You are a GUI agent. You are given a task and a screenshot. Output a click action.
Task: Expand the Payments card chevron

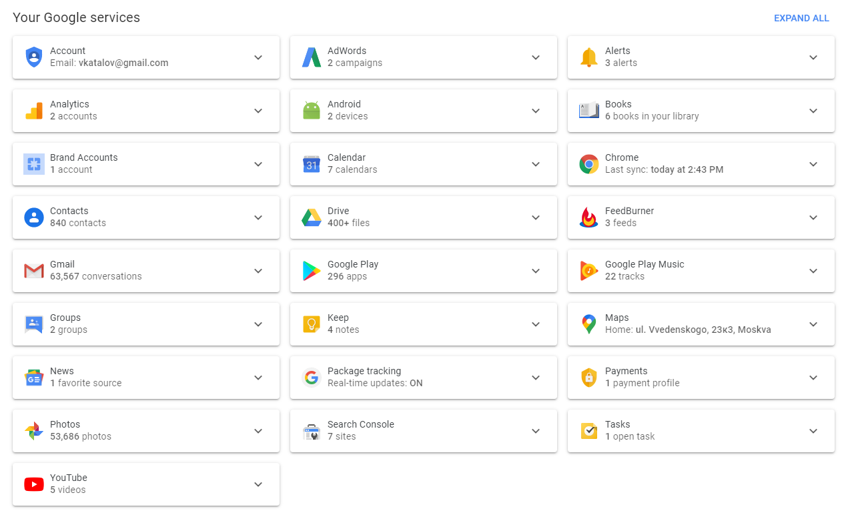pyautogui.click(x=813, y=378)
